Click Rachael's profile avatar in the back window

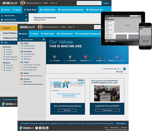(x=23, y=3)
